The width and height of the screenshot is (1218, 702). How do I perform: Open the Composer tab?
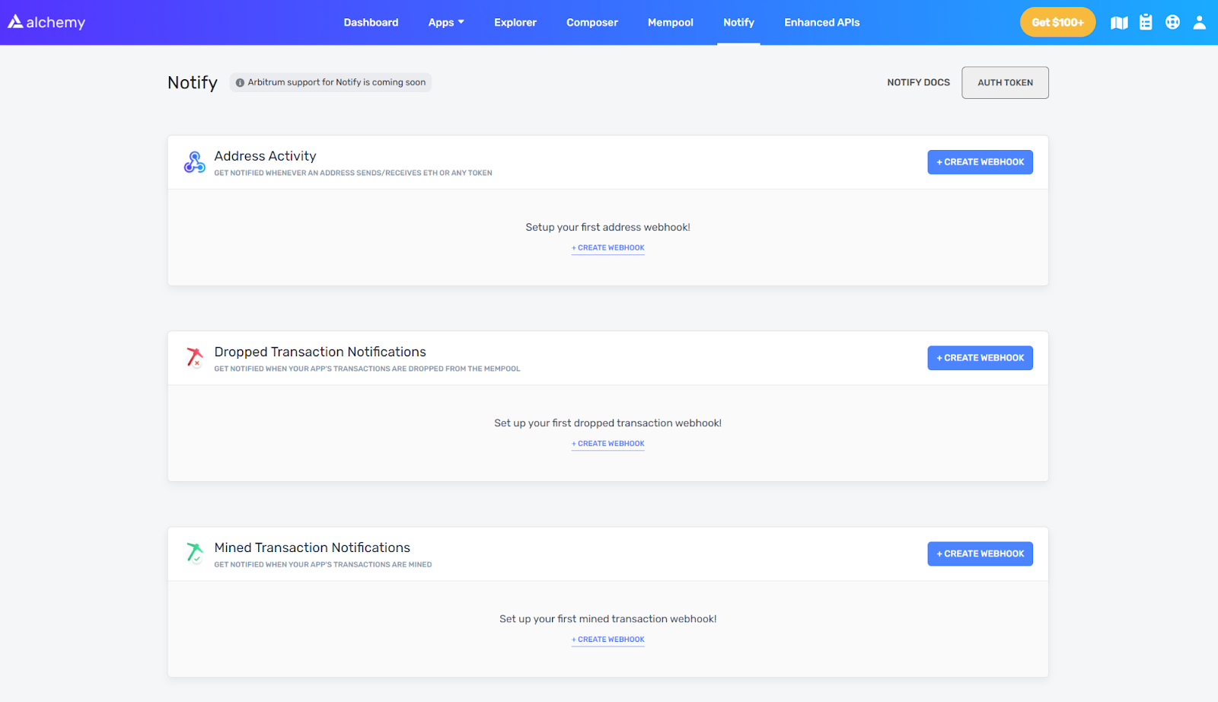tap(591, 23)
